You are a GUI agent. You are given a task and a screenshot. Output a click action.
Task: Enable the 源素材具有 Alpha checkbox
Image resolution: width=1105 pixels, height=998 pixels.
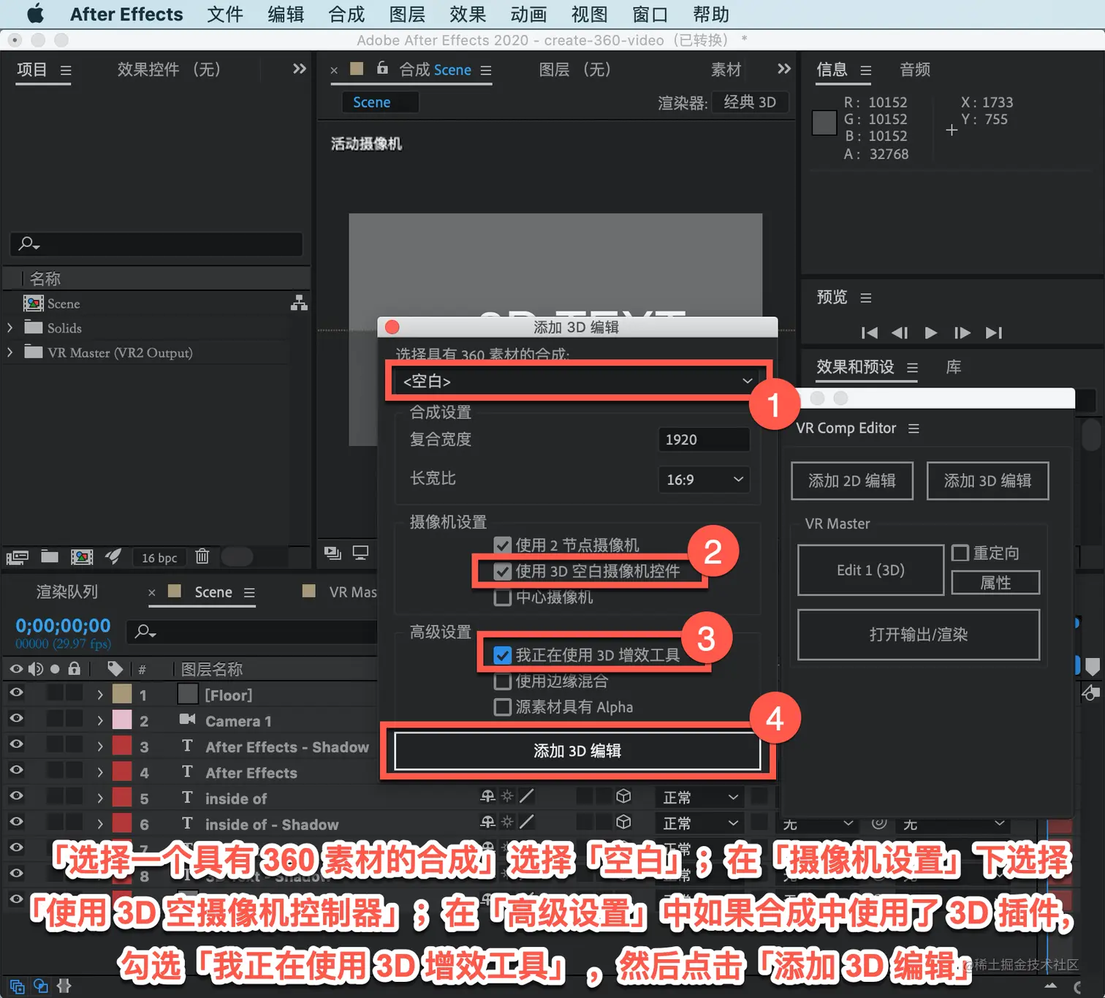click(x=502, y=707)
